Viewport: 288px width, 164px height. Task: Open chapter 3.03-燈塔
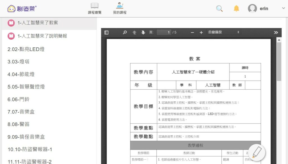(x=18, y=61)
